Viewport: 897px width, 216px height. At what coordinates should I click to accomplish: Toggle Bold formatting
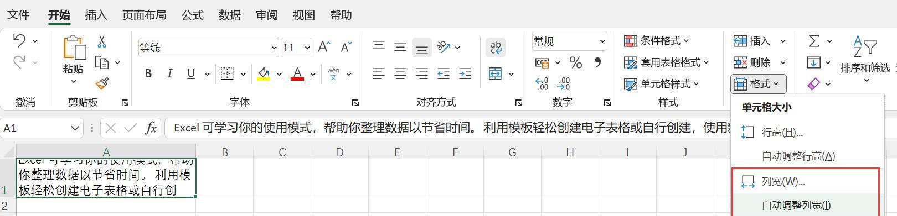pos(148,73)
